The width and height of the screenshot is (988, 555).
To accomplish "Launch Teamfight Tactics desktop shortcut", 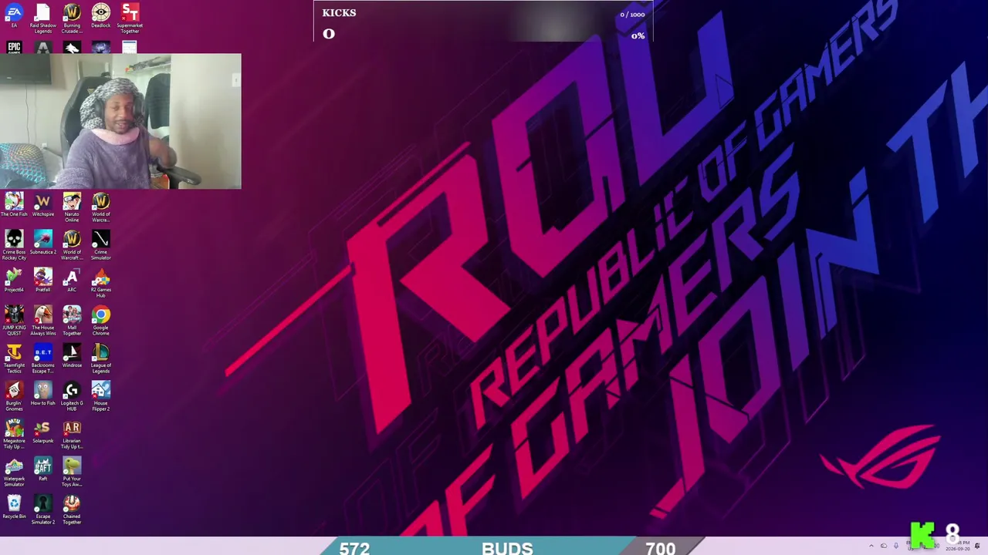I will pos(14,358).
